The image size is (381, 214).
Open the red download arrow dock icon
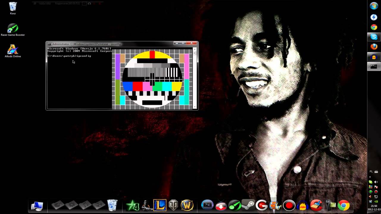(221, 206)
